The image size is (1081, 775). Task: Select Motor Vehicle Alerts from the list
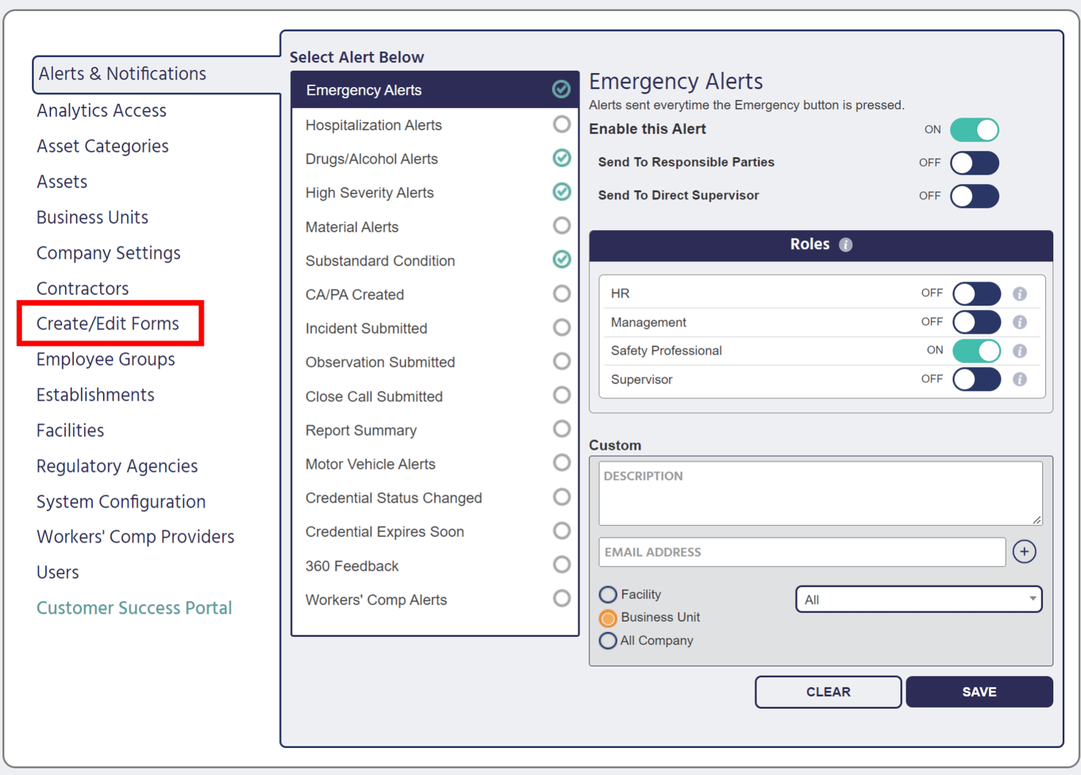370,465
